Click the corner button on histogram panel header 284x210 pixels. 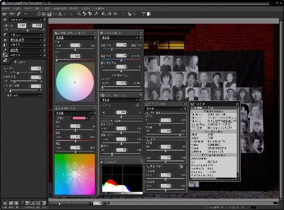pos(140,162)
